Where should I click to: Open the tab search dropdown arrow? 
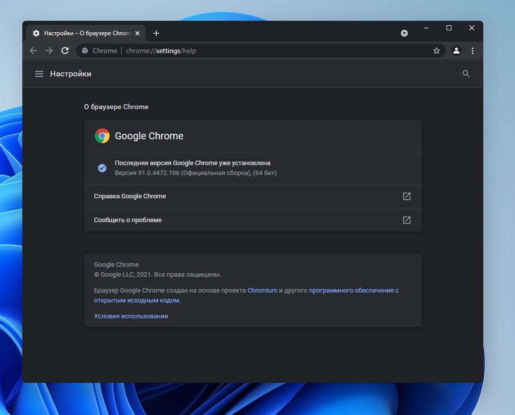click(x=404, y=33)
